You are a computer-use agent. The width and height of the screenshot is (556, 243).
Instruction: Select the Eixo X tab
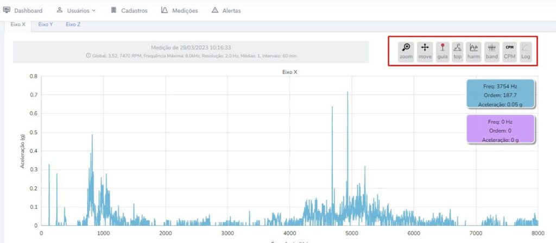pyautogui.click(x=18, y=24)
